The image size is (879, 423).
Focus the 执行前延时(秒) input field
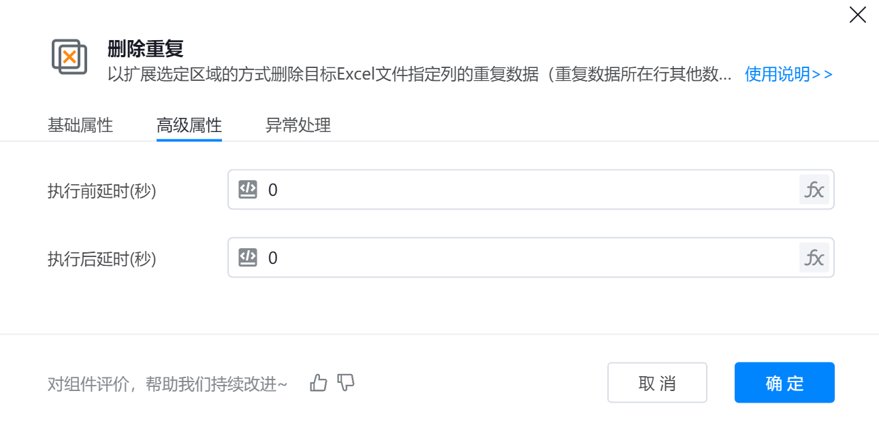click(531, 190)
